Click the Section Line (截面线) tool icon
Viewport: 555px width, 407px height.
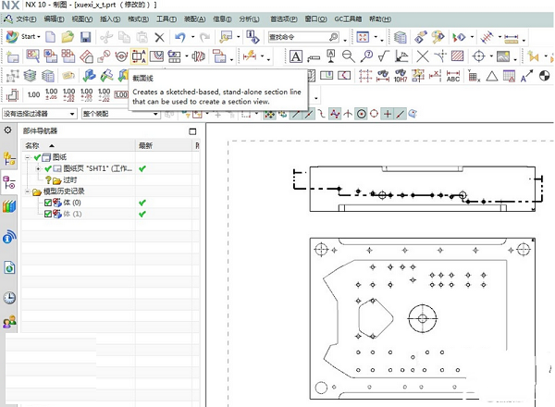[140, 56]
